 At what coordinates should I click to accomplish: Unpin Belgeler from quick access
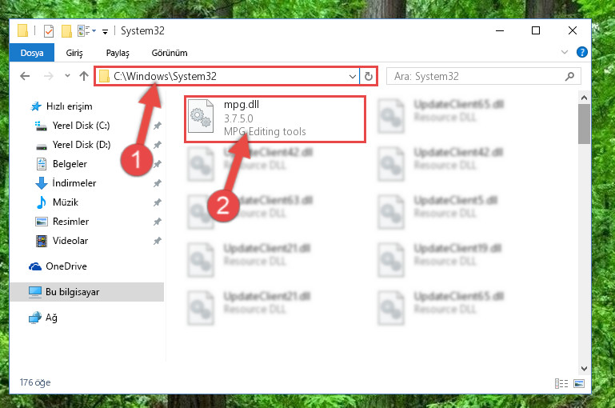pyautogui.click(x=158, y=164)
